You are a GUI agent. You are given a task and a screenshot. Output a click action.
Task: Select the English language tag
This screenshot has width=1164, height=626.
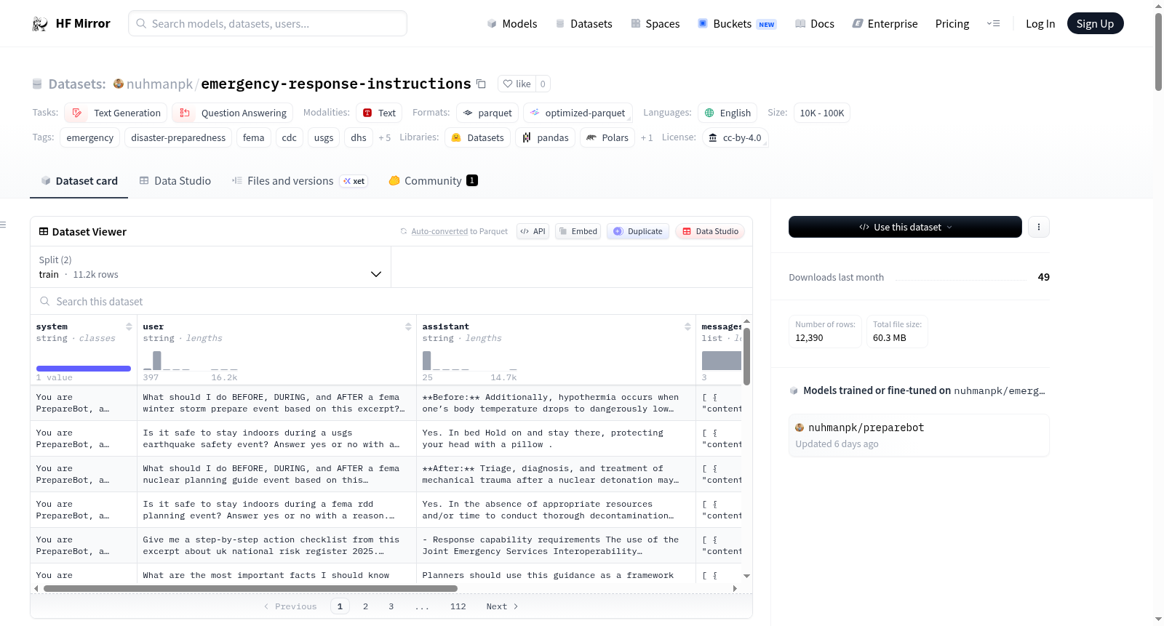727,113
